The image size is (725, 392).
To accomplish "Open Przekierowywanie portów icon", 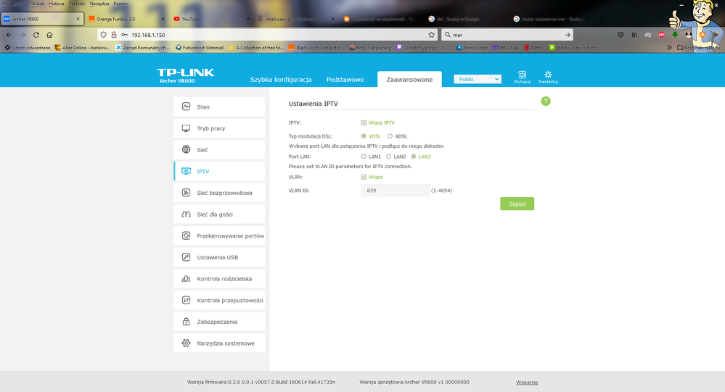I will [186, 235].
